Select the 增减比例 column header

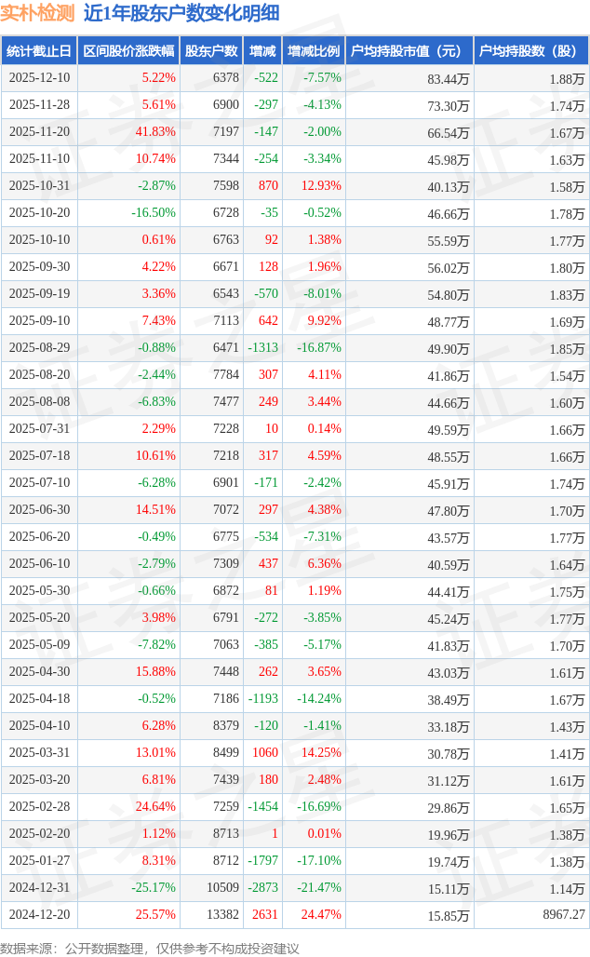314,51
